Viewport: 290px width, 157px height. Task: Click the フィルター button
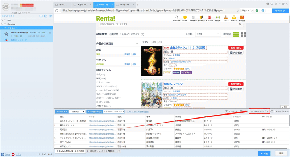232,112
